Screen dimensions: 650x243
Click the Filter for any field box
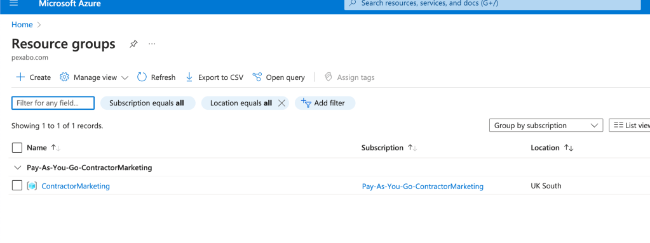[53, 103]
